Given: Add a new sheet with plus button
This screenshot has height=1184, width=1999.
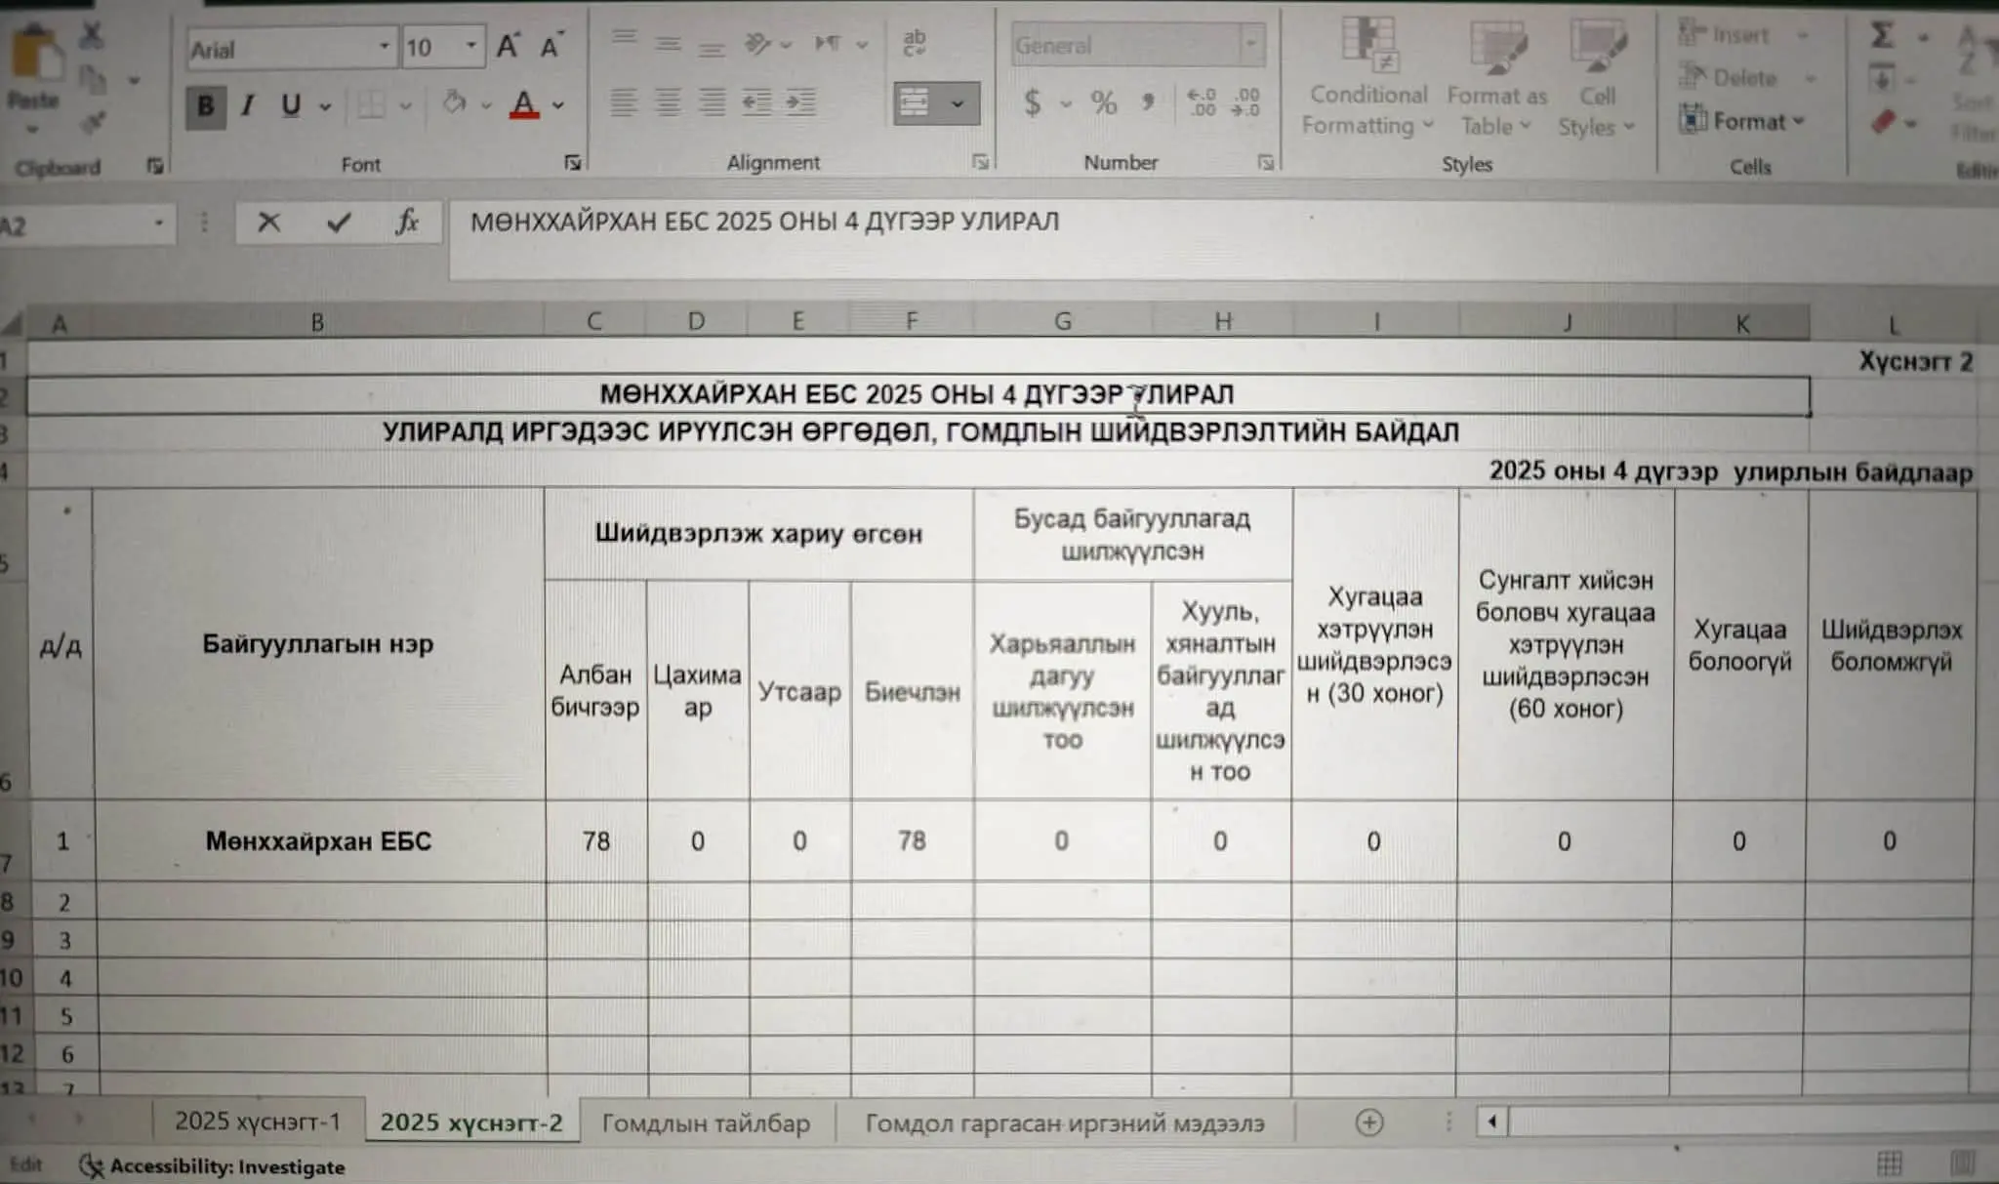Looking at the screenshot, I should tap(1368, 1123).
